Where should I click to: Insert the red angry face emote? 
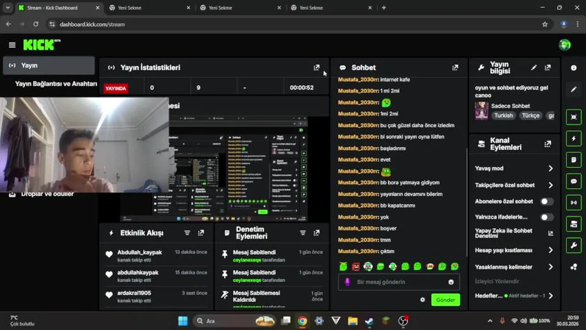click(356, 266)
